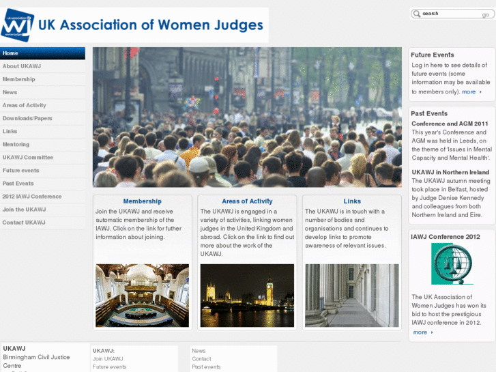Click footer Contact link

point(201,359)
